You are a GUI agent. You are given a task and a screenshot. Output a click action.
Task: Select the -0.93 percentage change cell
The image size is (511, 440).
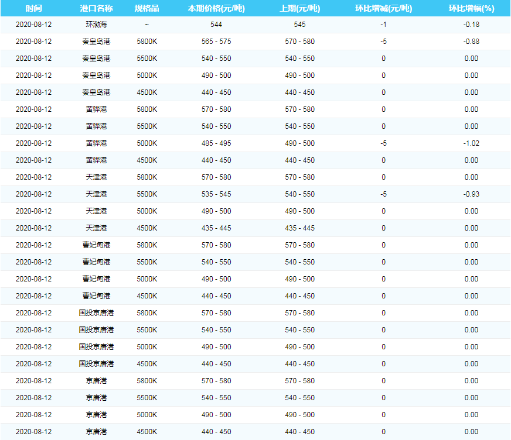click(471, 194)
